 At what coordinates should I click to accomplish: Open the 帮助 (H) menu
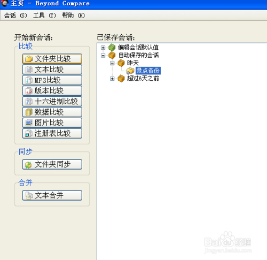(73, 16)
